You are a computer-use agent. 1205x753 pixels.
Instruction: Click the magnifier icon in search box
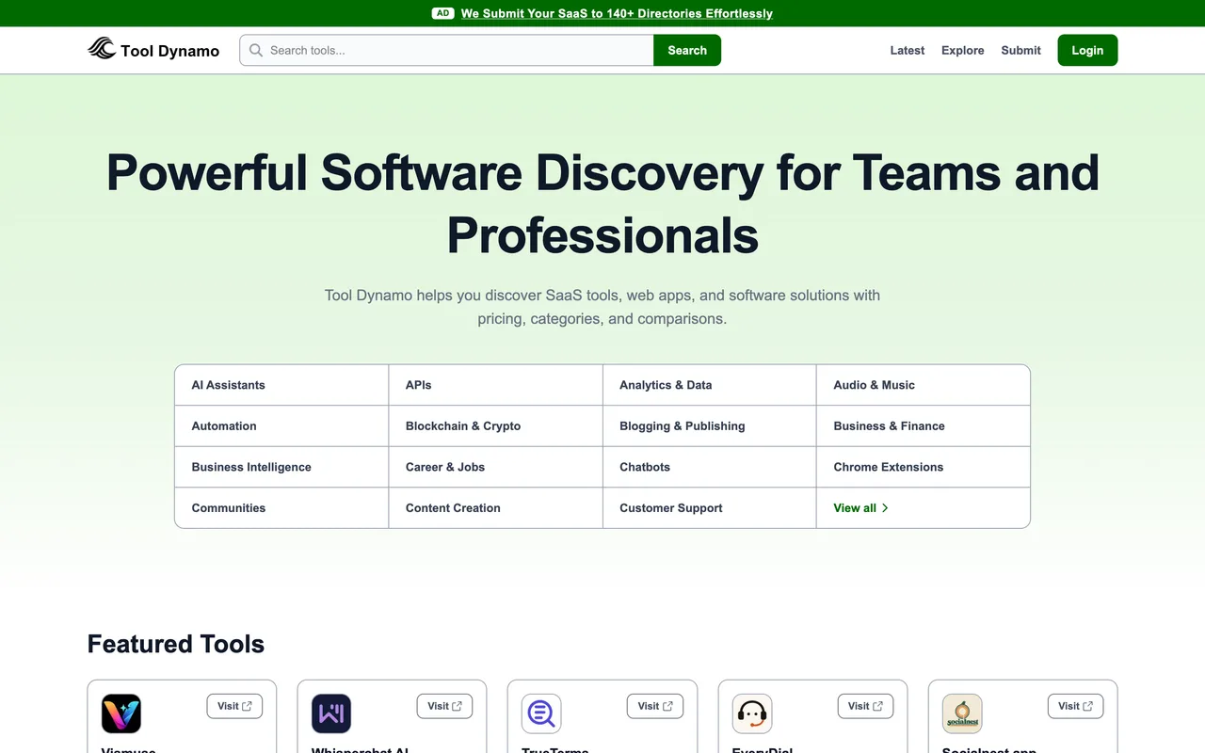pyautogui.click(x=256, y=50)
